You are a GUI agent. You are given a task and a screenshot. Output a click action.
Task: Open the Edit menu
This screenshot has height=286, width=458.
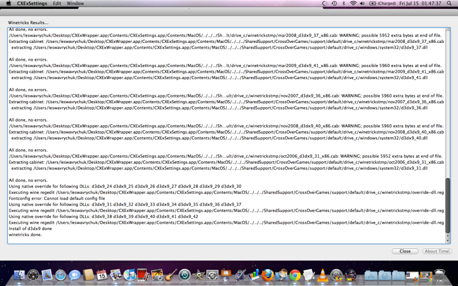(57, 4)
